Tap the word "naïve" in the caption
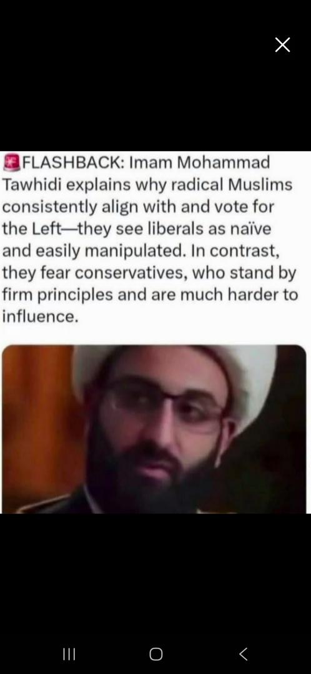 252,228
